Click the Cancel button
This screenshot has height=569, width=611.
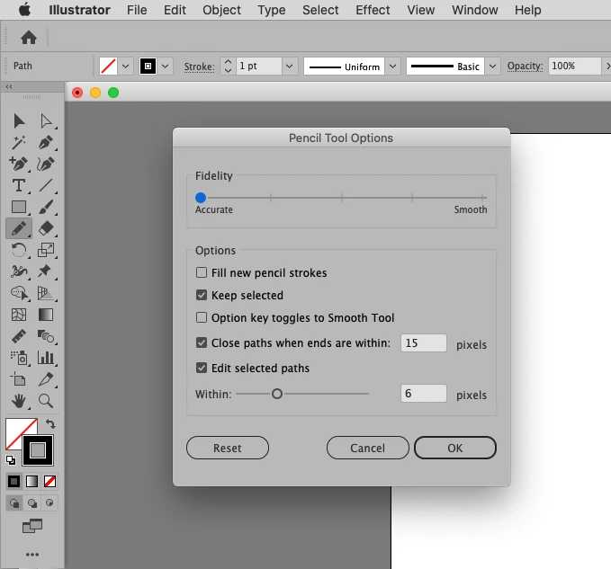pos(367,448)
